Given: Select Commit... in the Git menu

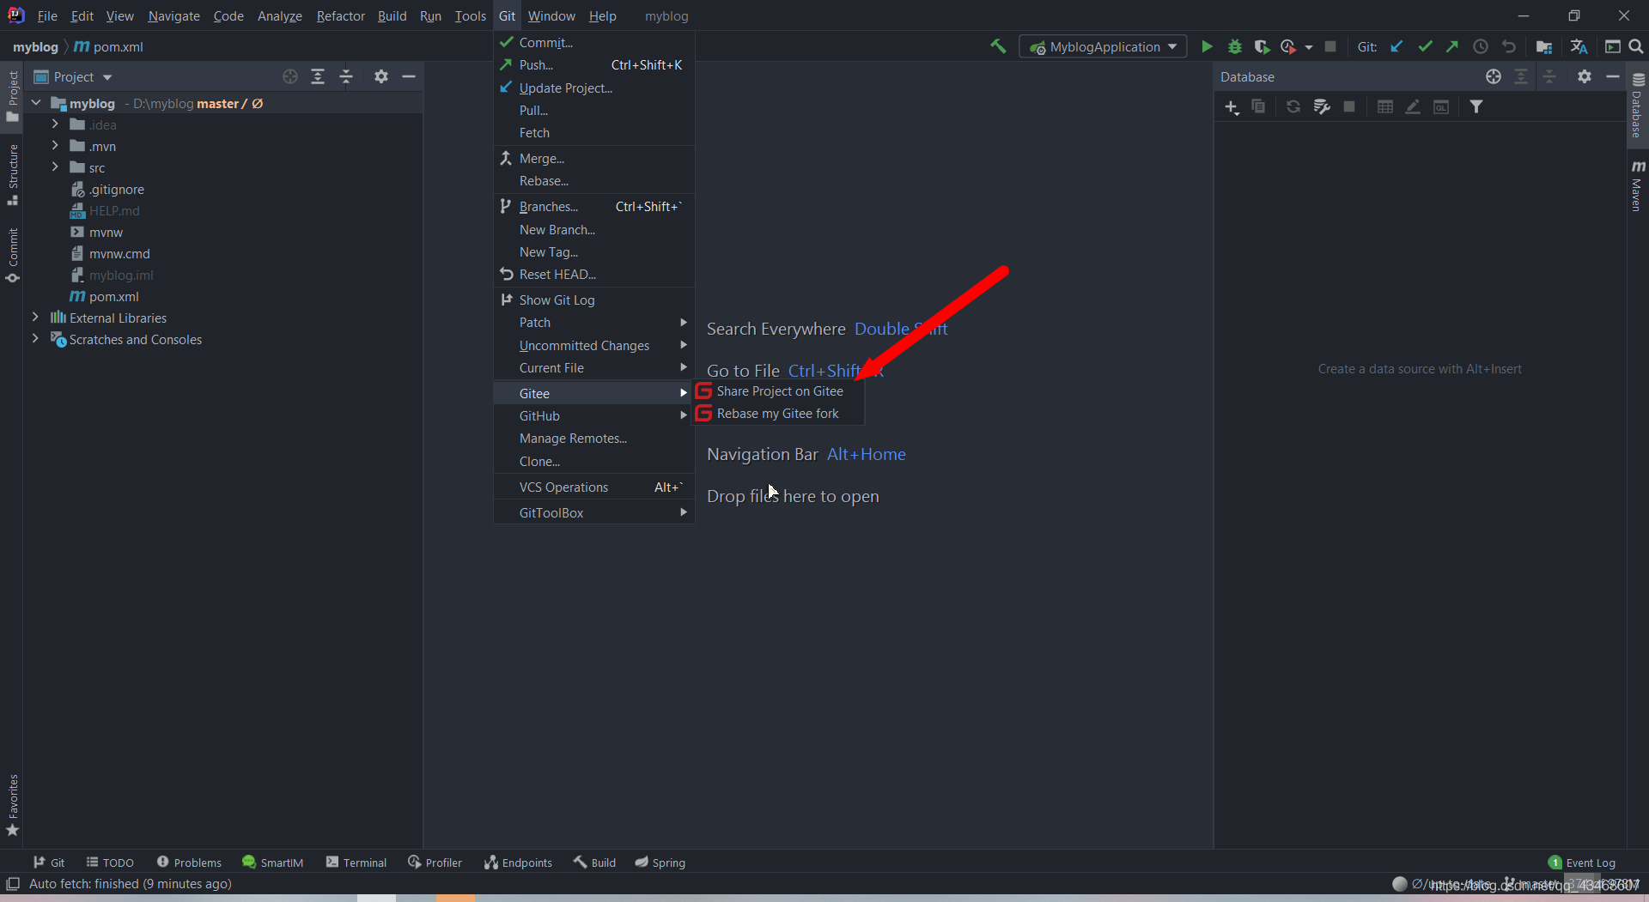Looking at the screenshot, I should pos(593,42).
